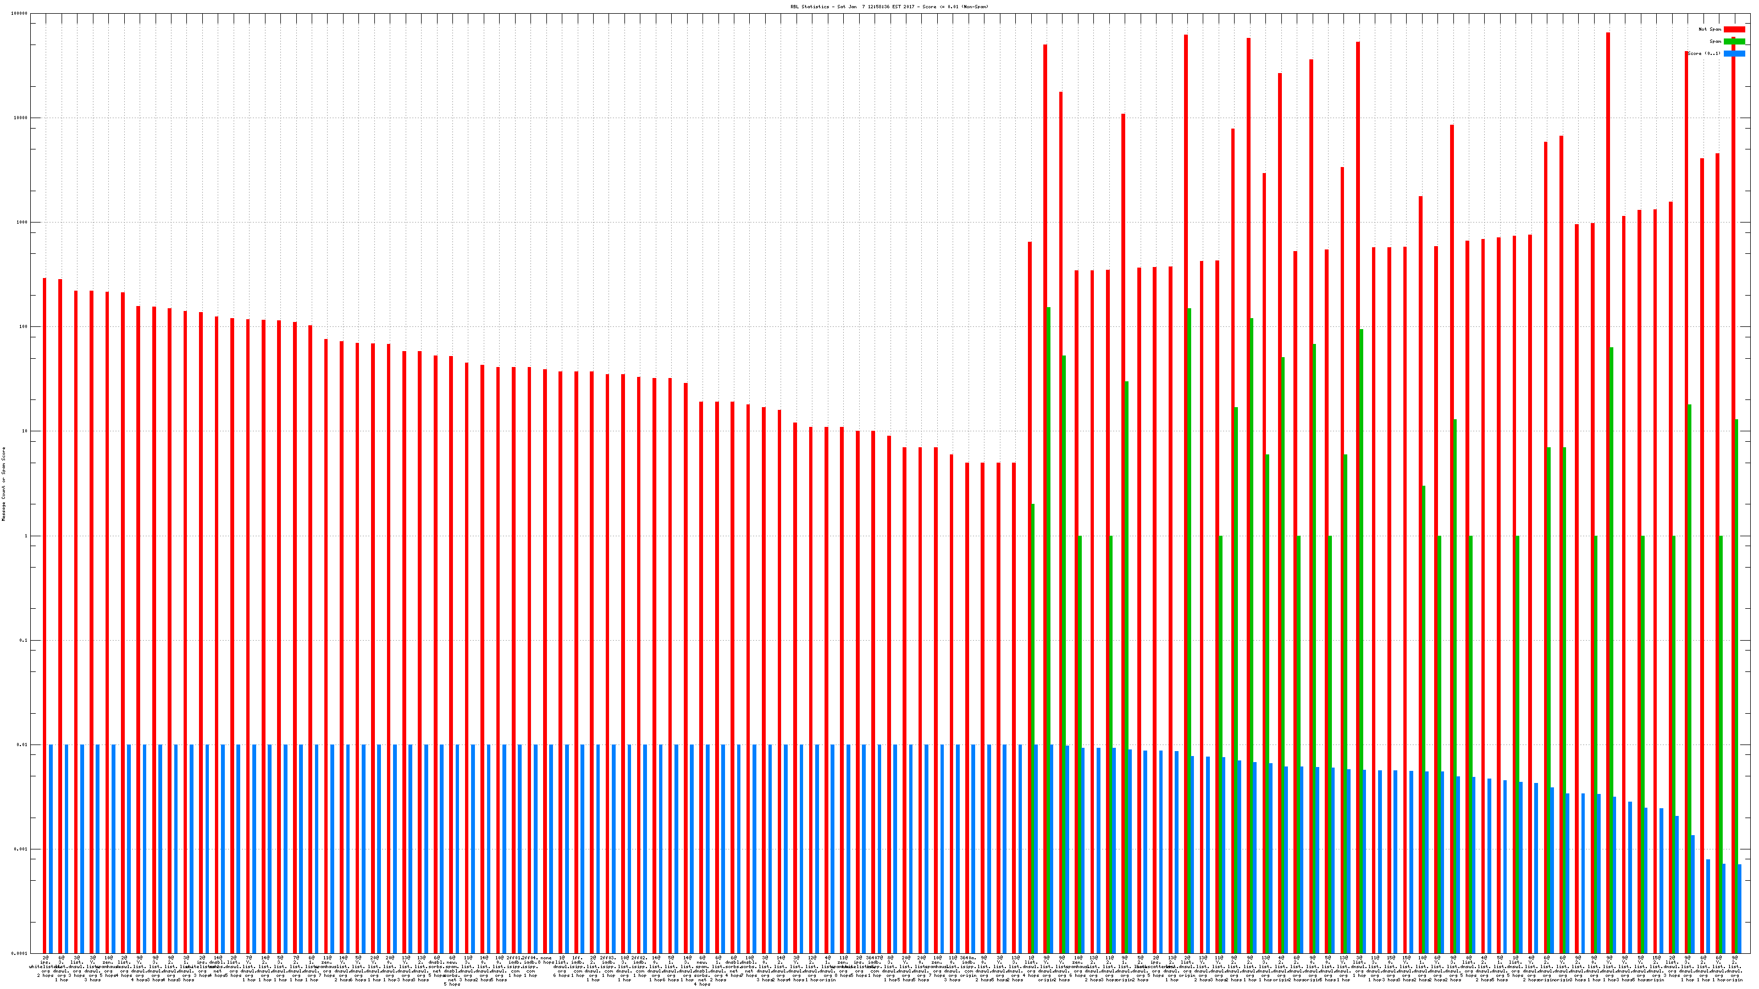Viewport: 1759px width, 989px height.
Task: Select the 'Score (0..1)' legend label text
Action: click(1705, 54)
